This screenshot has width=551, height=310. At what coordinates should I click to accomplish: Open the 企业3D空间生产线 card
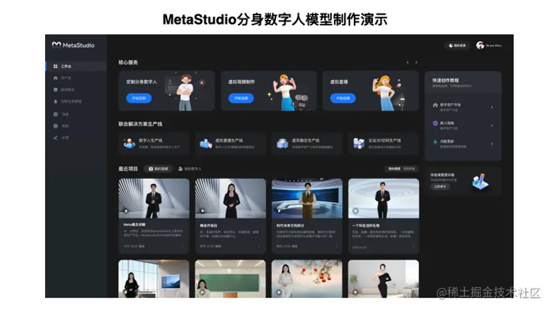click(384, 144)
